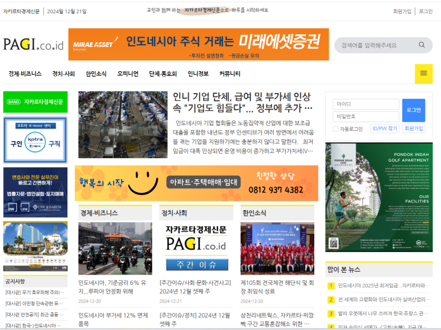The width and height of the screenshot is (441, 330).
Task: Open the Mirae Asset 미래에셋증권 banner ad
Action: click(199, 45)
